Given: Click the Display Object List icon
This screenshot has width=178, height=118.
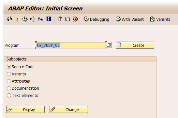Looking at the screenshot, I should 9,19.
